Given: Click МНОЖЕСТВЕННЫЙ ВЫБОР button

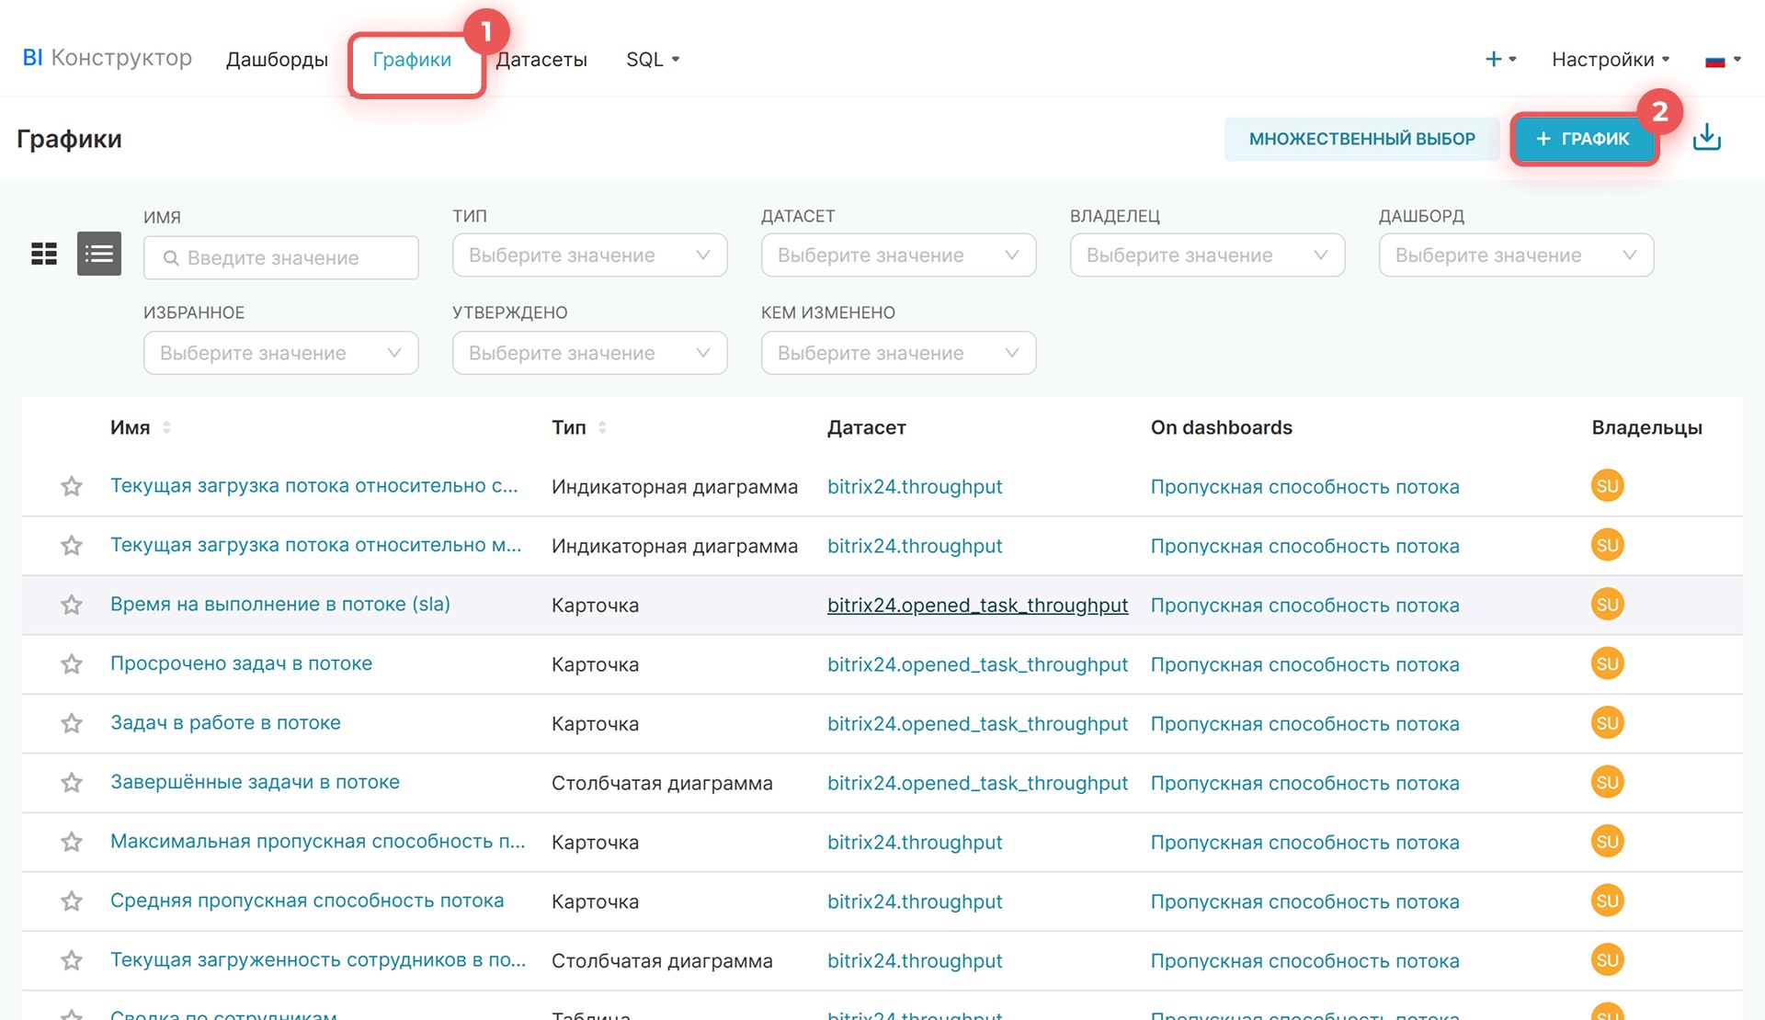Looking at the screenshot, I should pos(1361,139).
